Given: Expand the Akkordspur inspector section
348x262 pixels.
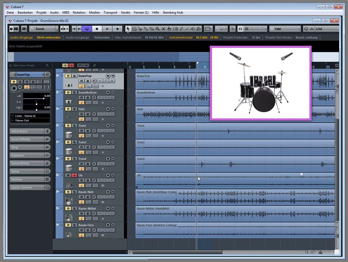Looking at the screenshot, I should coord(30,131).
